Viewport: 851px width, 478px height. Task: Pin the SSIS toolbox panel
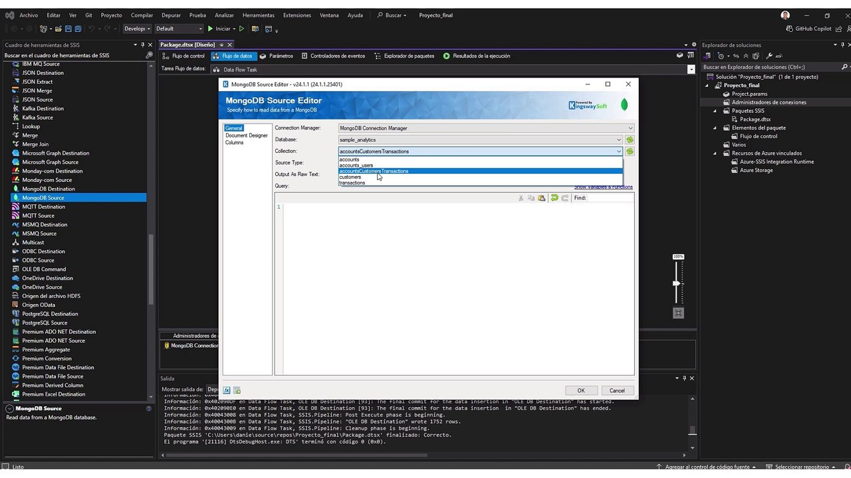[143, 45]
